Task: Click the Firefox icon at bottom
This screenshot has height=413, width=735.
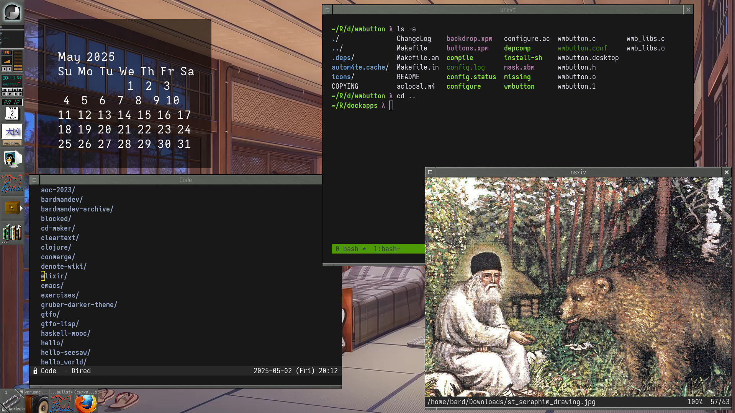Action: (x=85, y=403)
